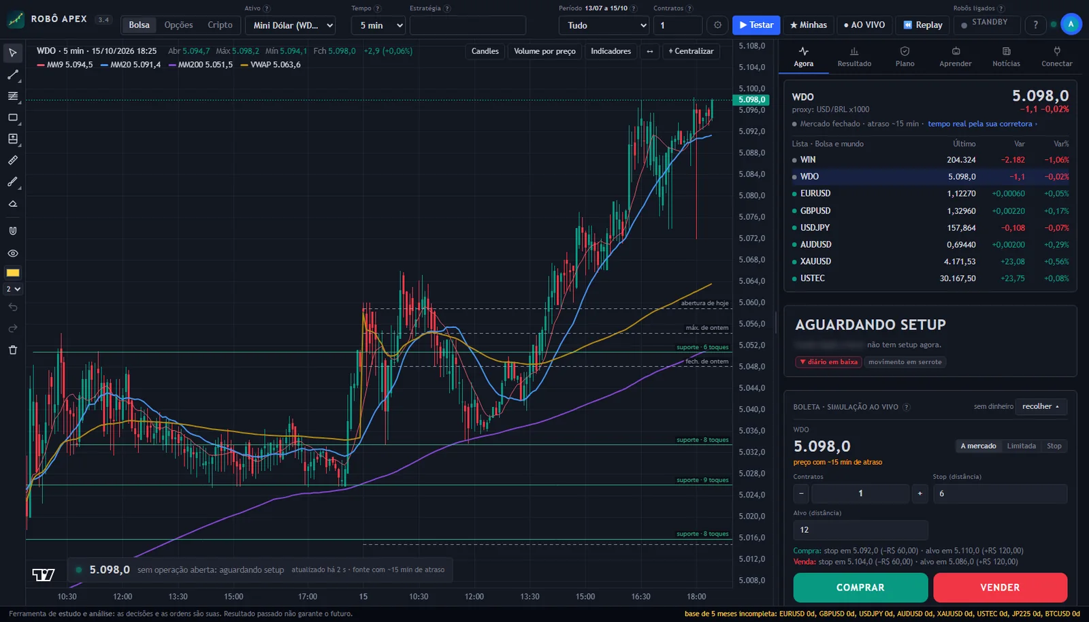
Task: Expand the recolher collapse control
Action: (x=1041, y=407)
